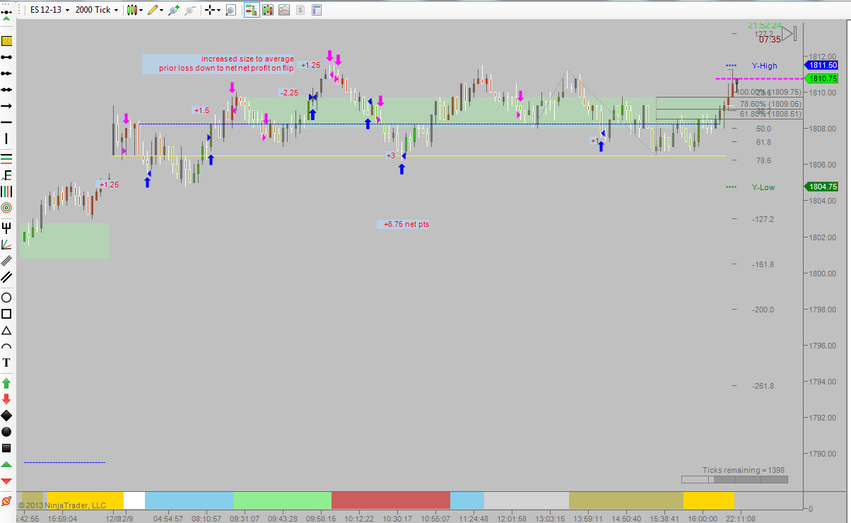Screen dimensions: 851x523
Task: Select the Fibonacci Extensions tool
Action: click(x=6, y=174)
